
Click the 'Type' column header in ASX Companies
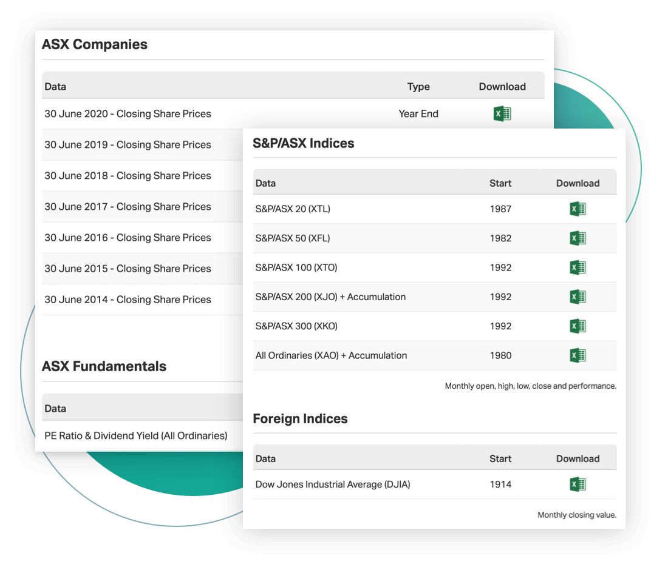(418, 87)
